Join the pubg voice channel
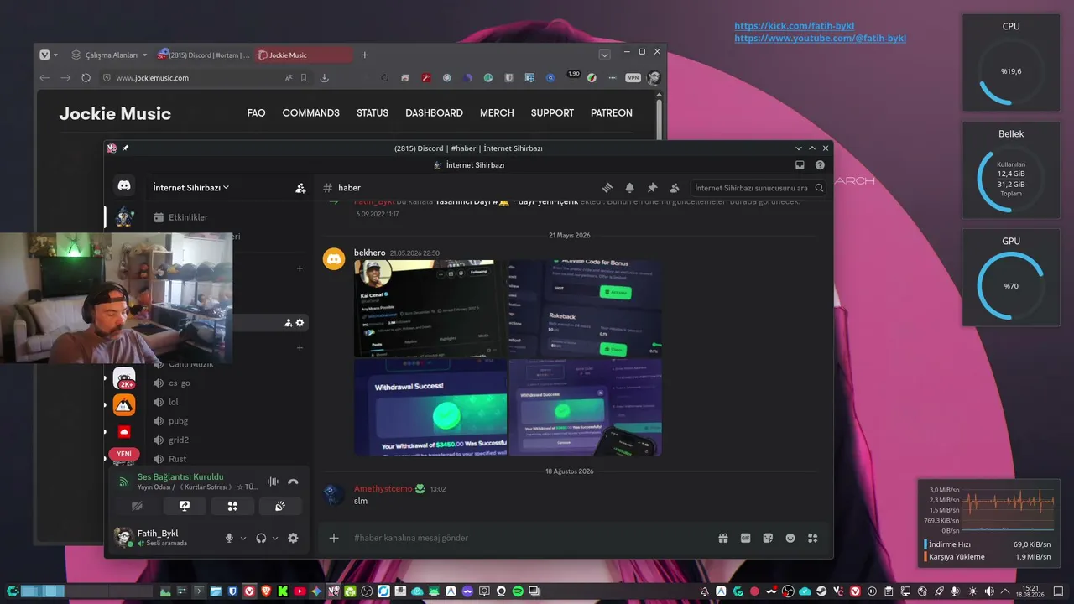The image size is (1074, 604). (178, 421)
